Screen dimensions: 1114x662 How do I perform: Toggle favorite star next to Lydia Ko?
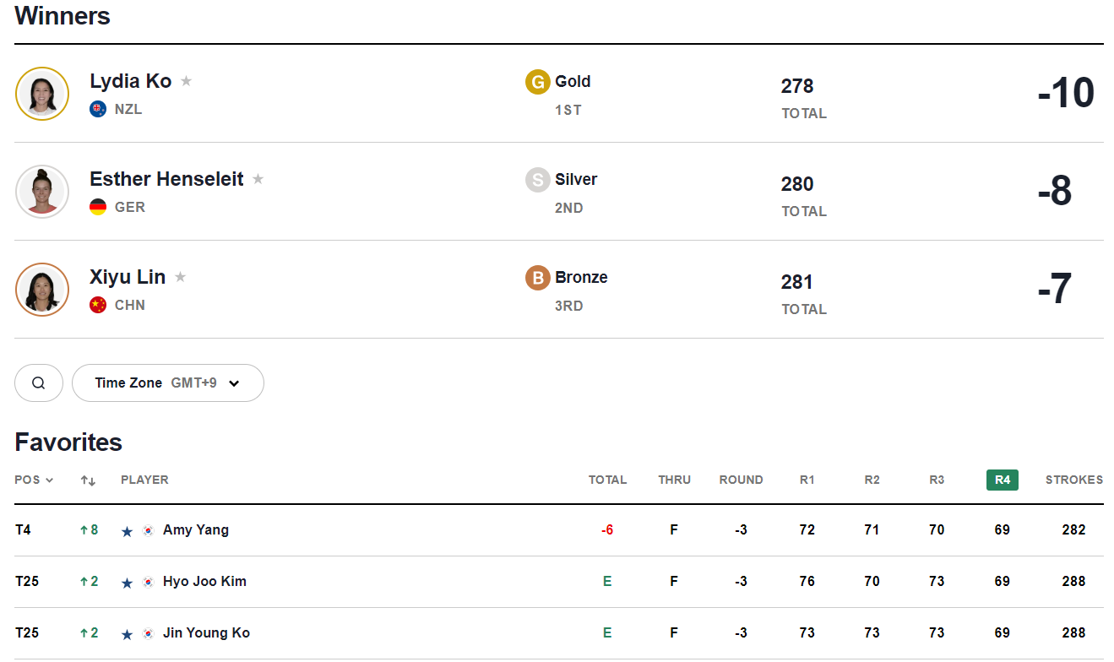[187, 81]
